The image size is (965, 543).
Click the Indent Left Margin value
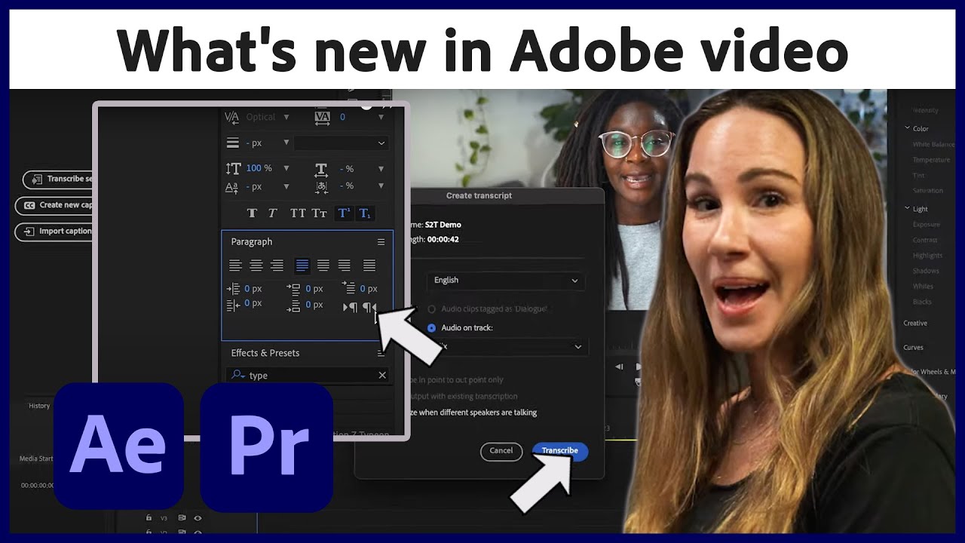pos(253,289)
